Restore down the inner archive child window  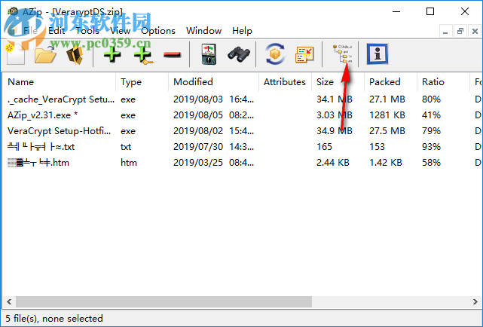(460, 31)
